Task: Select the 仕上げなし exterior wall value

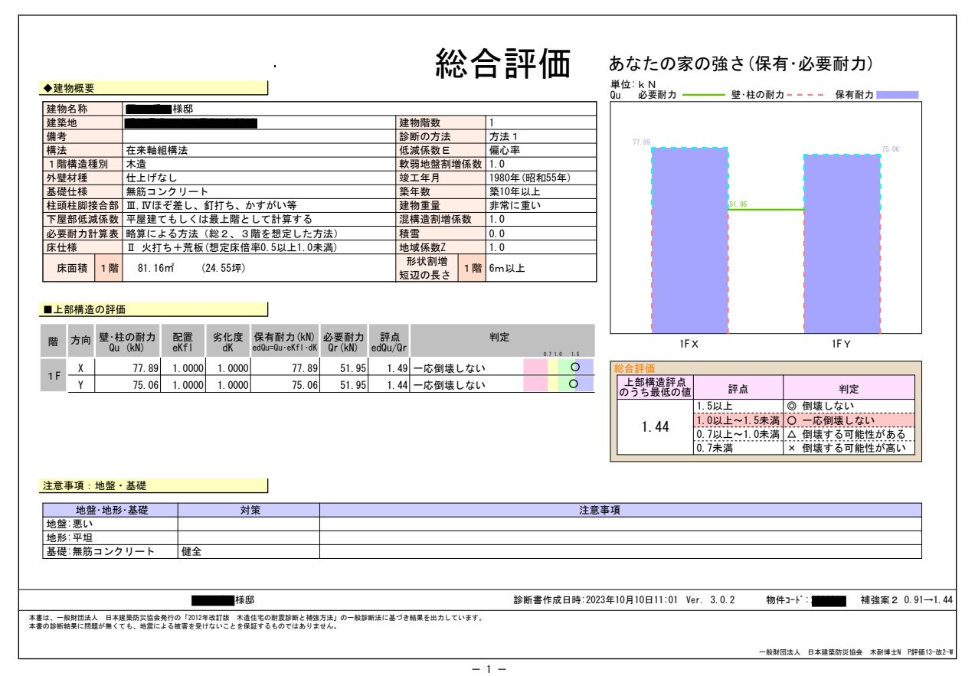Action: point(152,177)
